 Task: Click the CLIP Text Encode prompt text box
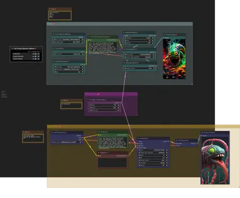(x=102, y=47)
